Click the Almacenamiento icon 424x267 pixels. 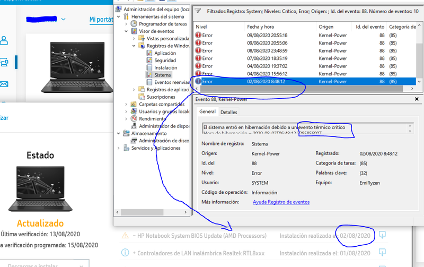pyautogui.click(x=126, y=133)
